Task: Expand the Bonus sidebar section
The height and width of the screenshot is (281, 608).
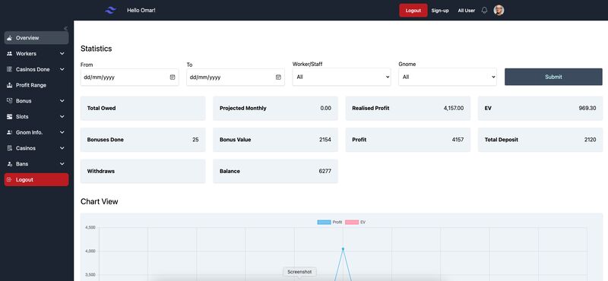Action: click(x=36, y=101)
